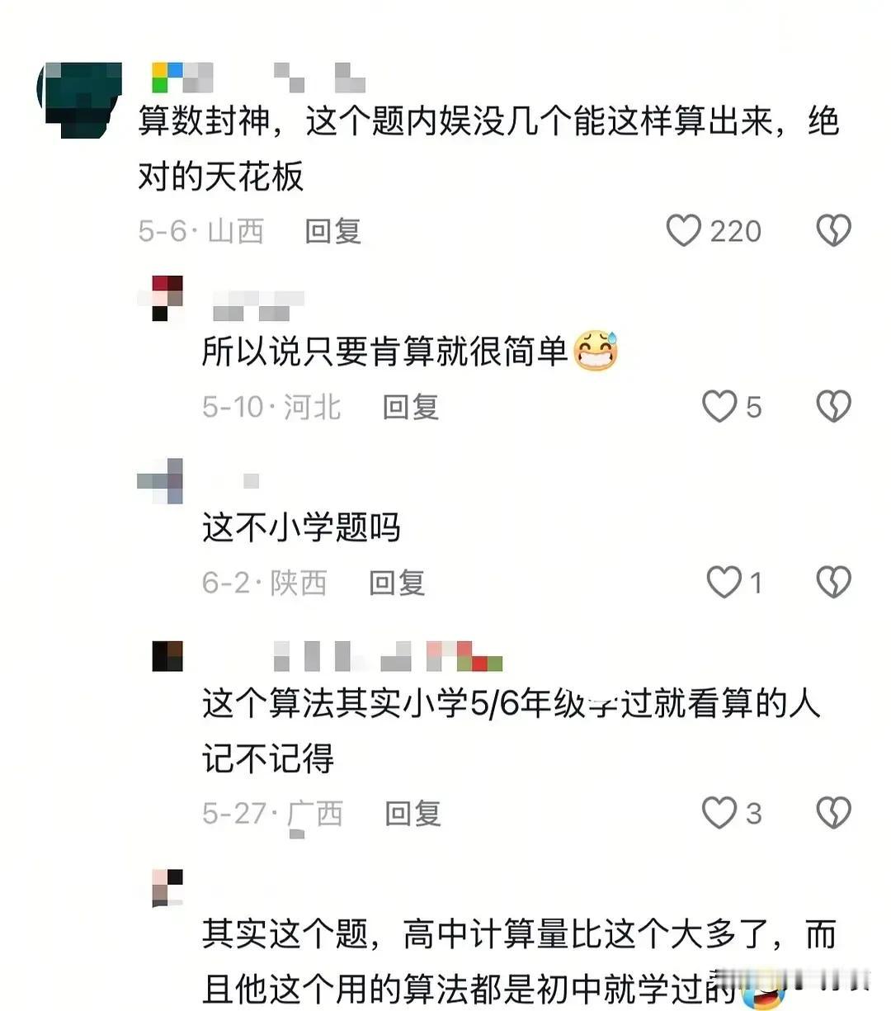Reply to the 5-6 山西 comment

[333, 231]
